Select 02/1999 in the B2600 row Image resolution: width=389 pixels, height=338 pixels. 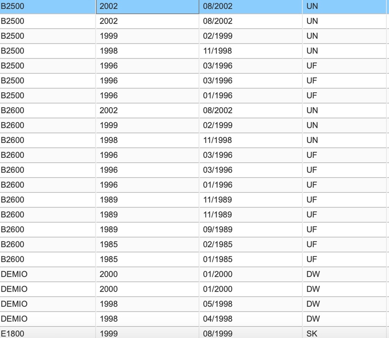click(x=251, y=125)
